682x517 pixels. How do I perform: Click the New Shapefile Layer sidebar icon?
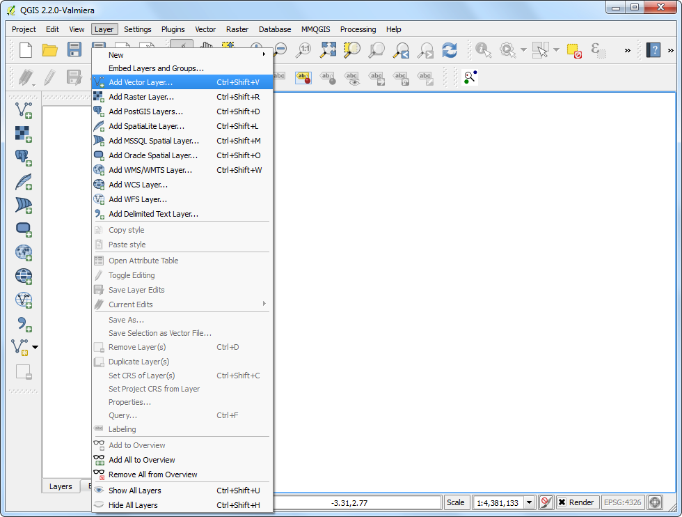(19, 347)
